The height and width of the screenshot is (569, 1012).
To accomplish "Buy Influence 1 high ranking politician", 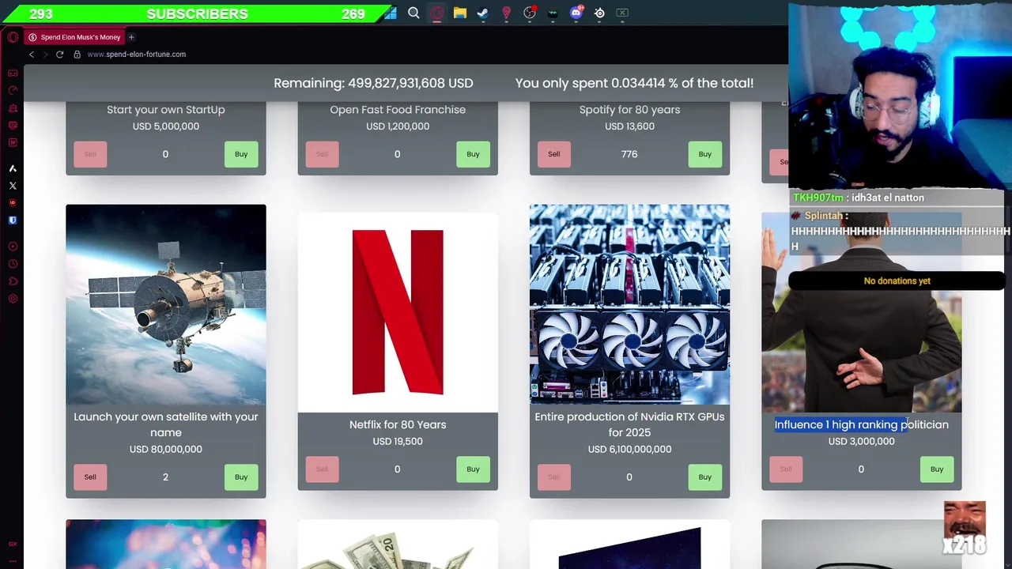I will (937, 469).
